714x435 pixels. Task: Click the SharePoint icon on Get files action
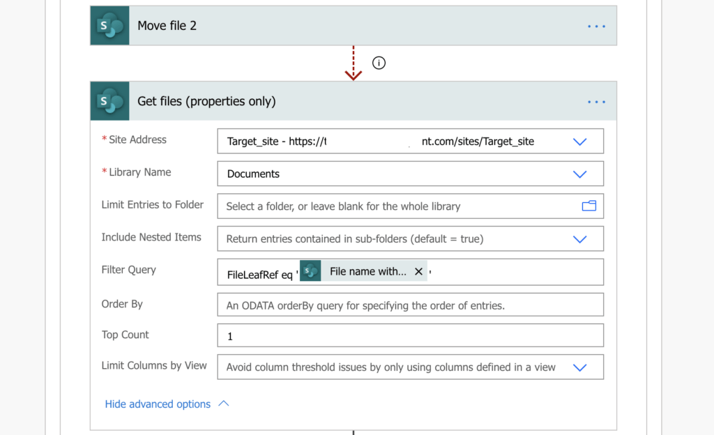coord(109,101)
